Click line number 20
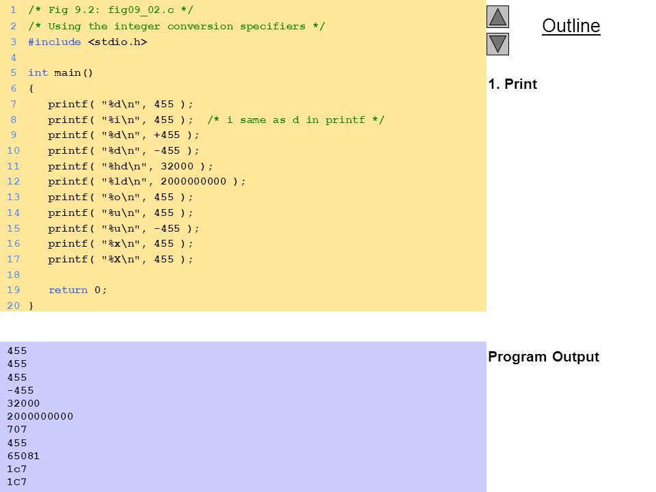 coord(14,306)
